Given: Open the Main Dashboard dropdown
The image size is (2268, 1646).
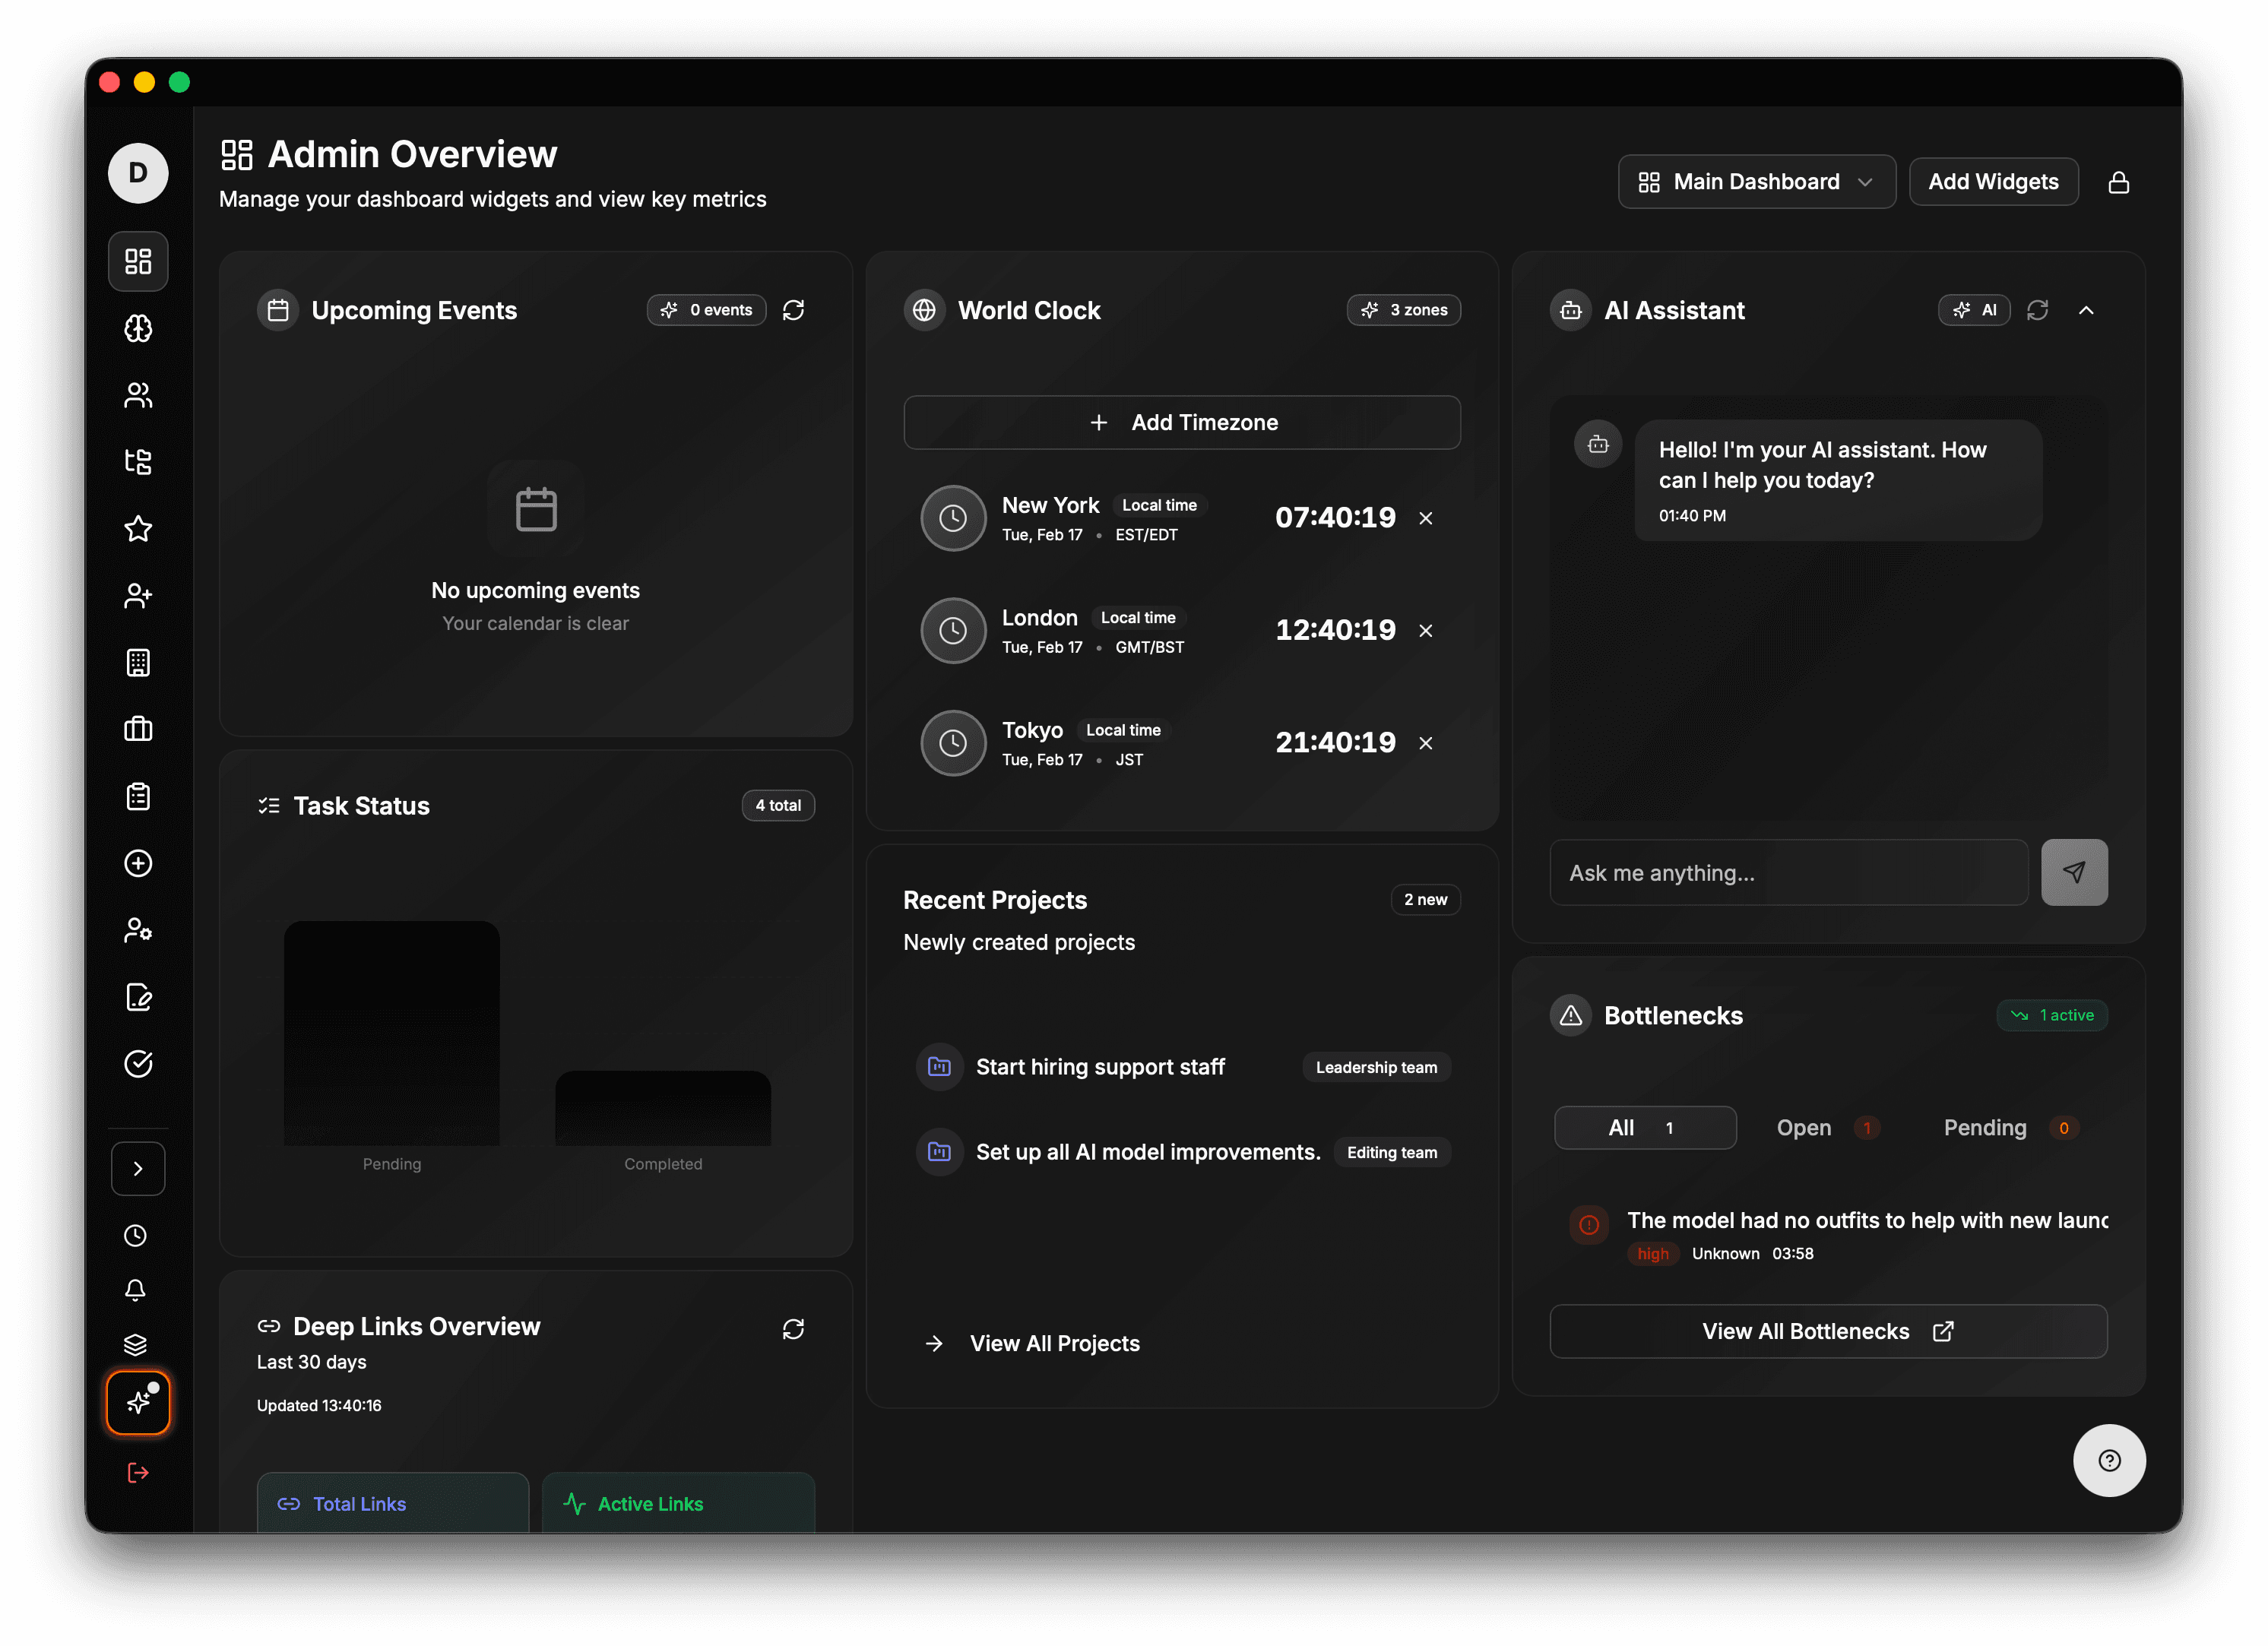Looking at the screenshot, I should pos(1756,182).
